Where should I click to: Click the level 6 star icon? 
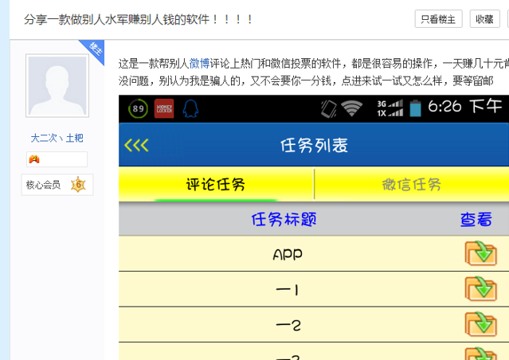(78, 185)
